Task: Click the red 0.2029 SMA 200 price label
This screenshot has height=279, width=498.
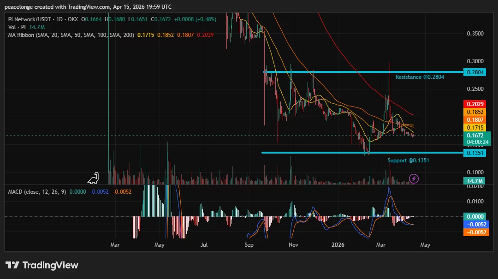Action: [x=475, y=104]
